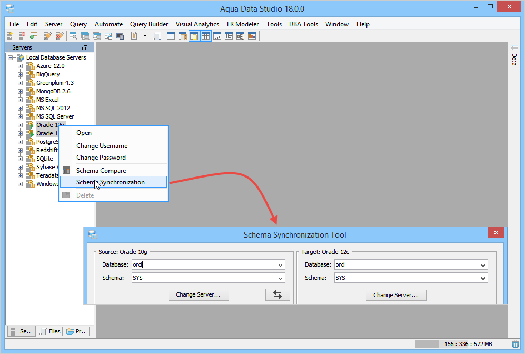
Task: Click the Delete Server toolbar icon
Action: pos(22,36)
